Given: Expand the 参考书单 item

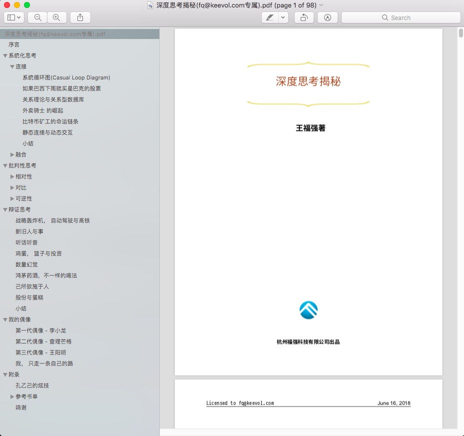Looking at the screenshot, I should [x=12, y=396].
